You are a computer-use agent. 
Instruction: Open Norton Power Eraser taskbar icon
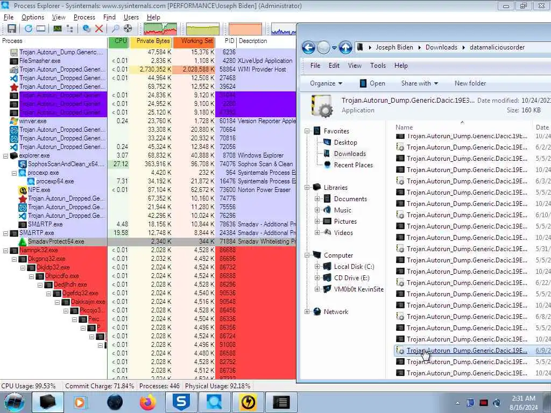248,402
